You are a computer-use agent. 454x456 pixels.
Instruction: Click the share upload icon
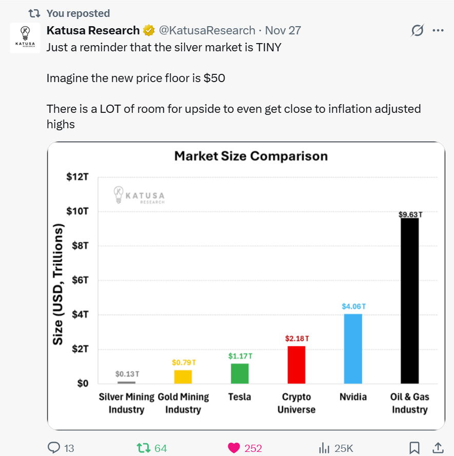tap(438, 448)
